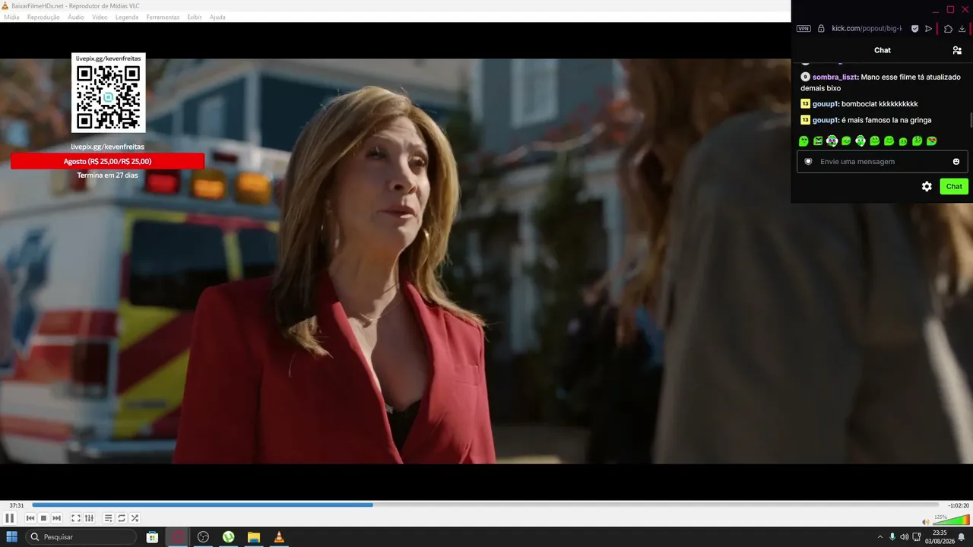973x547 pixels.
Task: Show chat users list icon
Action: (957, 50)
